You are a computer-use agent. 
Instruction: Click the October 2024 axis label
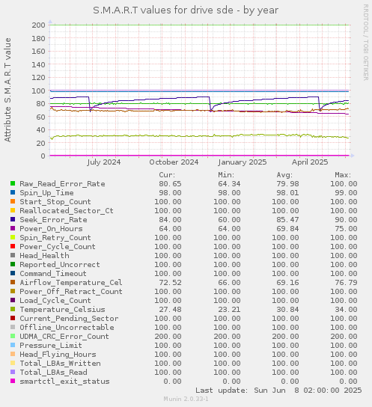(174, 162)
